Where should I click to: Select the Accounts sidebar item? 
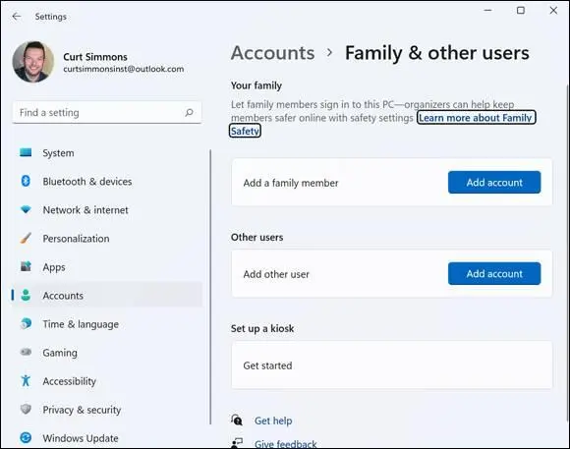pos(107,295)
